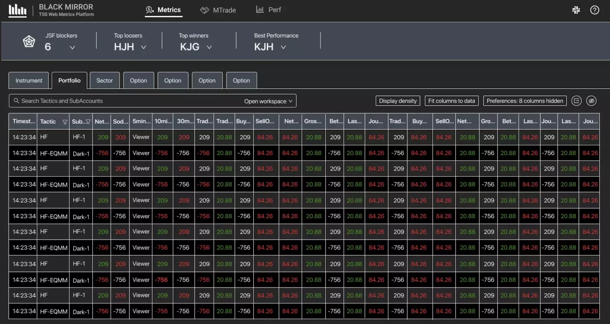The width and height of the screenshot is (610, 324).
Task: Open the Best Performance KJH dropdown
Action: 283,47
